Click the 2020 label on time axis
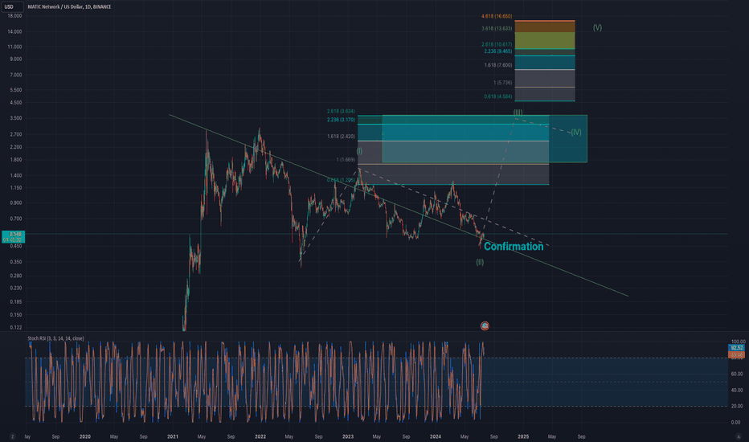This screenshot has width=749, height=442. (x=85, y=436)
